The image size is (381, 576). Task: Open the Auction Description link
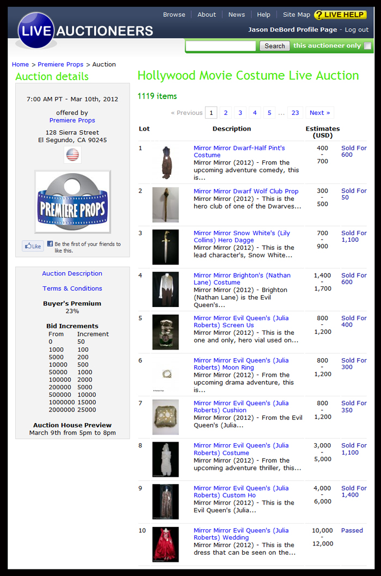72,273
